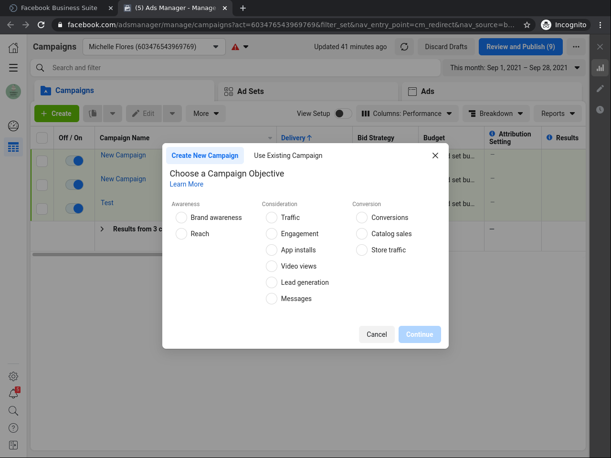Open the Ad Sets tab

point(308,91)
